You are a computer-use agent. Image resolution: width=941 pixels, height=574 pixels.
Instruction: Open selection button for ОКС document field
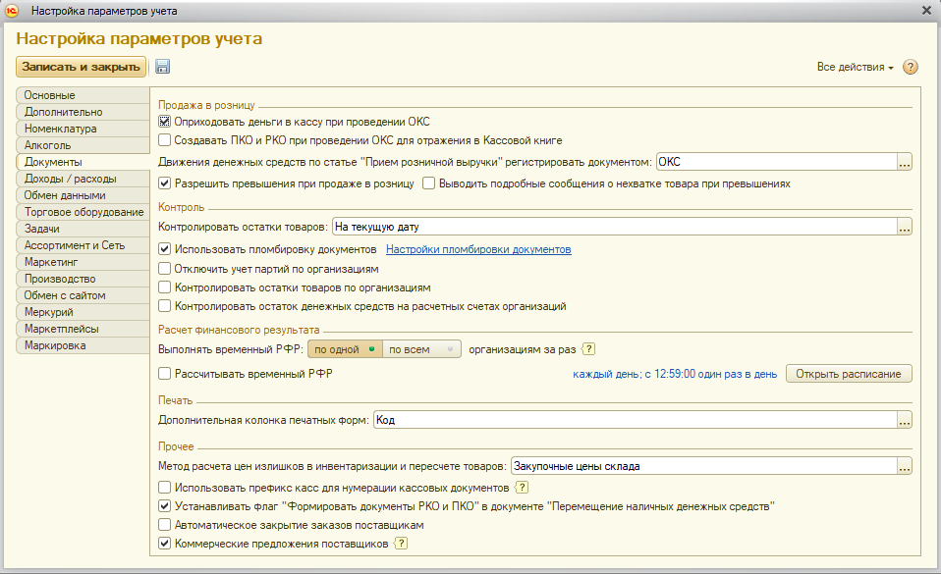click(x=905, y=162)
